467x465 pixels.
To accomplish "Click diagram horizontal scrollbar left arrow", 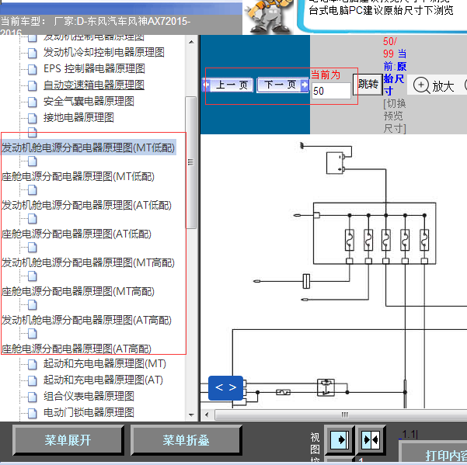I will click(x=207, y=415).
